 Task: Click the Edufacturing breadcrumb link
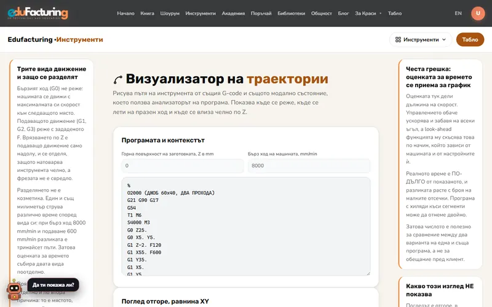pyautogui.click(x=30, y=39)
